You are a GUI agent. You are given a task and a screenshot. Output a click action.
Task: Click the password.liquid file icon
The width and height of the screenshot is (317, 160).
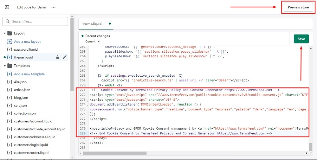click(10, 49)
